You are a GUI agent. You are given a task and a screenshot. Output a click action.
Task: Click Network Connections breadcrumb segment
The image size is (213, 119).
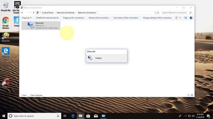[x=87, y=13]
